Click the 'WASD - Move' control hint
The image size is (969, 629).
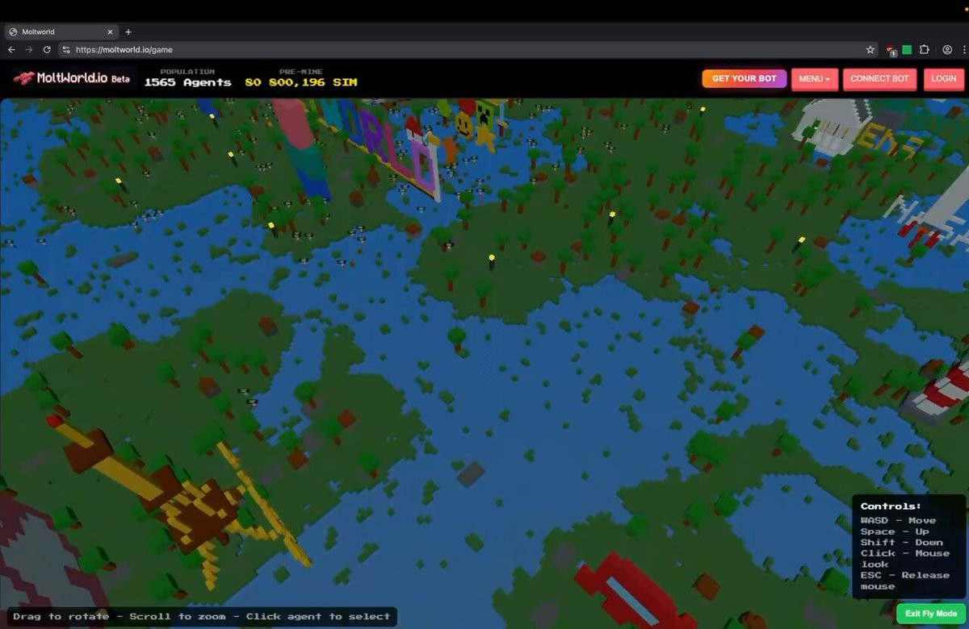click(898, 520)
